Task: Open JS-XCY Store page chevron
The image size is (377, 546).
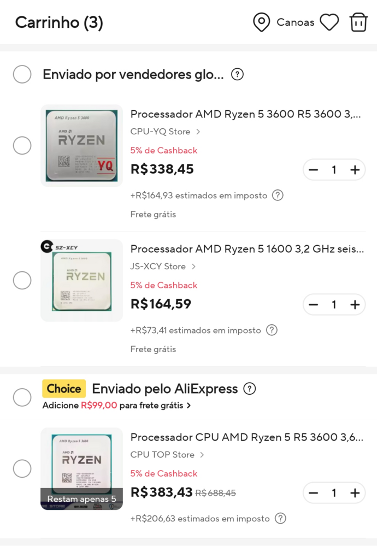Action: tap(193, 266)
